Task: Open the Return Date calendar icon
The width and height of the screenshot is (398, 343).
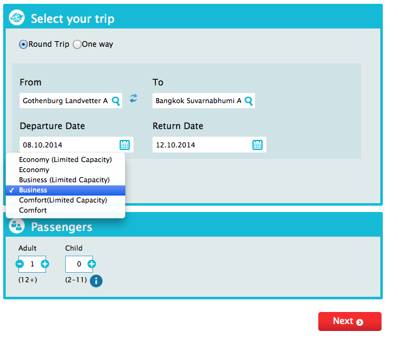Action: point(258,145)
